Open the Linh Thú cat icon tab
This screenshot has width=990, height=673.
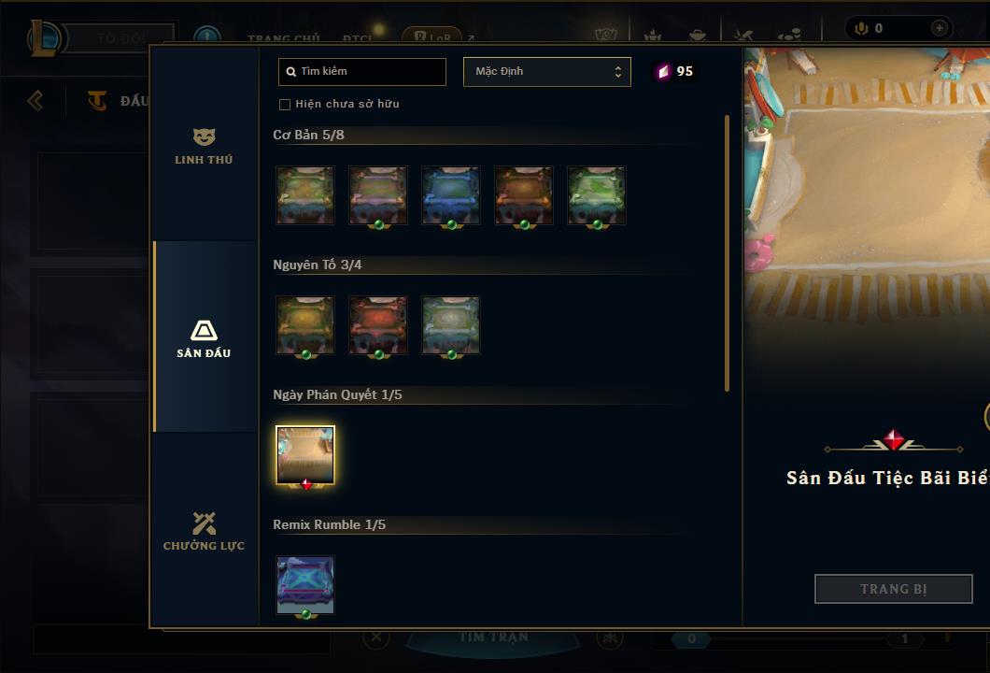(x=204, y=136)
